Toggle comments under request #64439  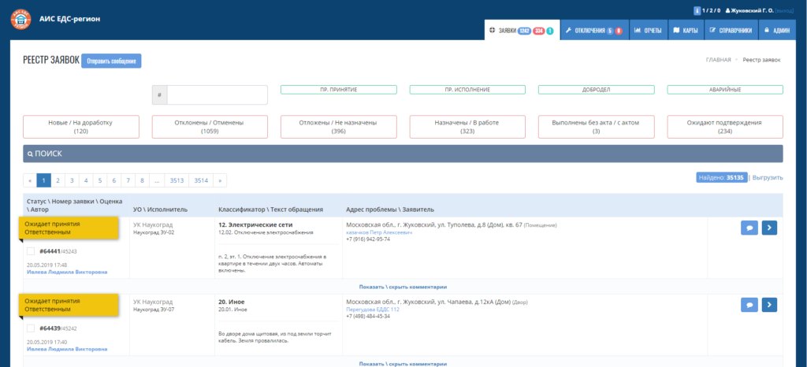click(403, 364)
